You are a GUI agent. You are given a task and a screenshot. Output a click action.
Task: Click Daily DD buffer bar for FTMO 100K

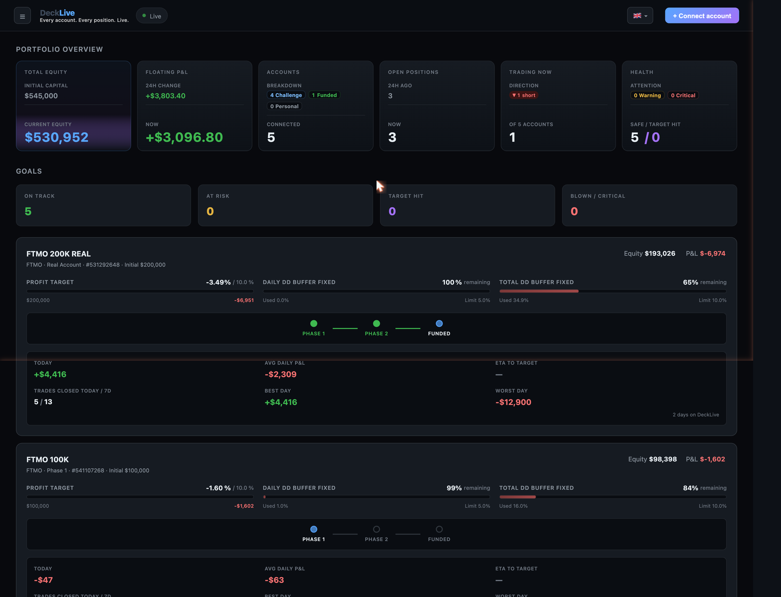point(376,497)
